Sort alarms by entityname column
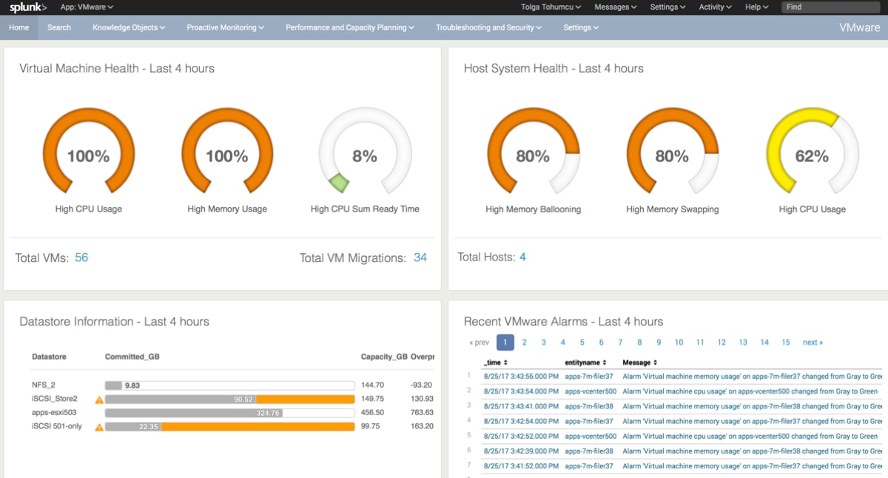888x478 pixels. click(587, 363)
